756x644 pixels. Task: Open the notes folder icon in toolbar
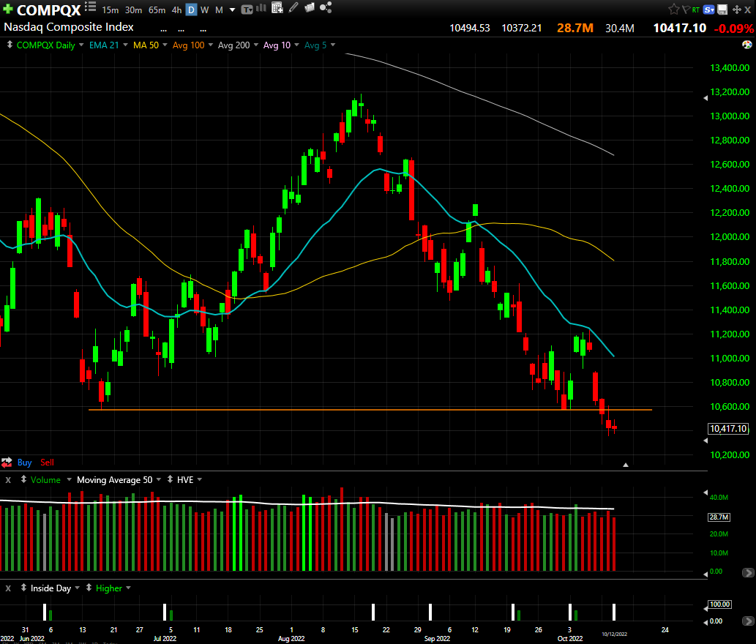click(309, 8)
